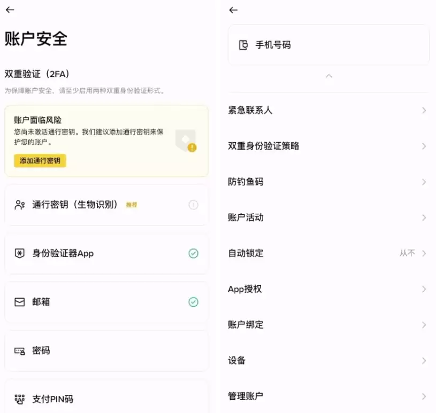Viewport: 436px width, 413px height.
Task: Expand the 紧急联系人 entry
Action: [328, 110]
